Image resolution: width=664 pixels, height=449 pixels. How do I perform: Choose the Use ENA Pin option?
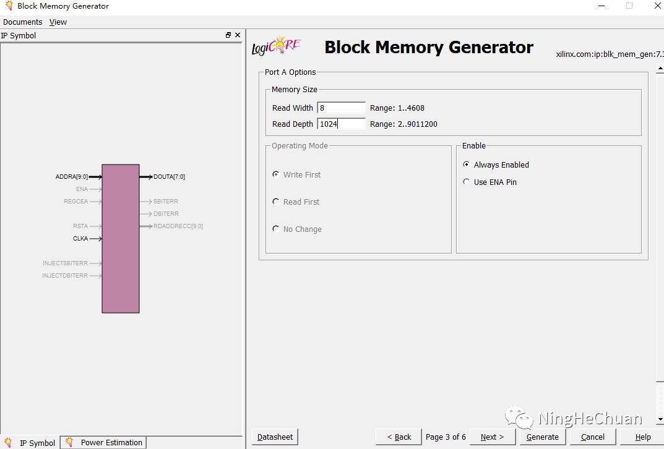coord(467,182)
